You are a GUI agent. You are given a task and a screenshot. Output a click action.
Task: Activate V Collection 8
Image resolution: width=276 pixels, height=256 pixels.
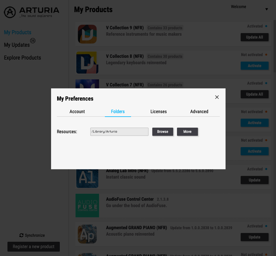254,66
